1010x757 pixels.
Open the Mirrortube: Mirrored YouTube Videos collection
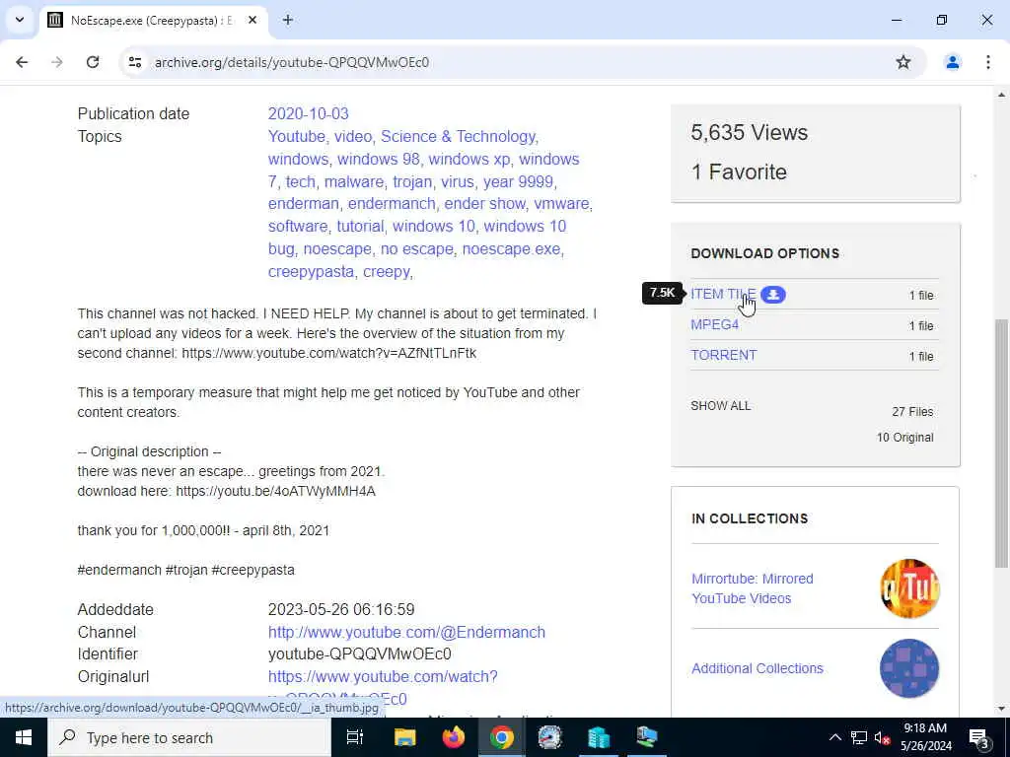point(752,588)
